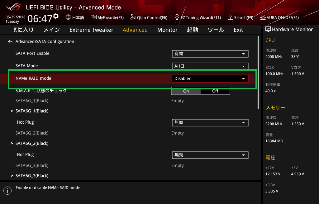Select the SATA Mode label
The image size is (319, 204).
click(27, 66)
